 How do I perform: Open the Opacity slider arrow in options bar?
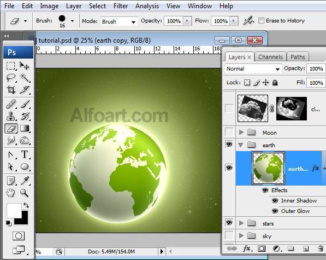187,21
